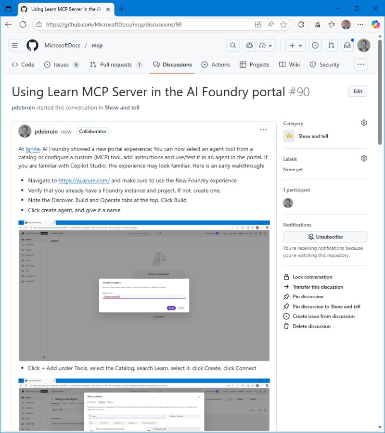This screenshot has height=433, width=385.
Task: Open the hamburger navigation menu
Action: click(x=15, y=45)
